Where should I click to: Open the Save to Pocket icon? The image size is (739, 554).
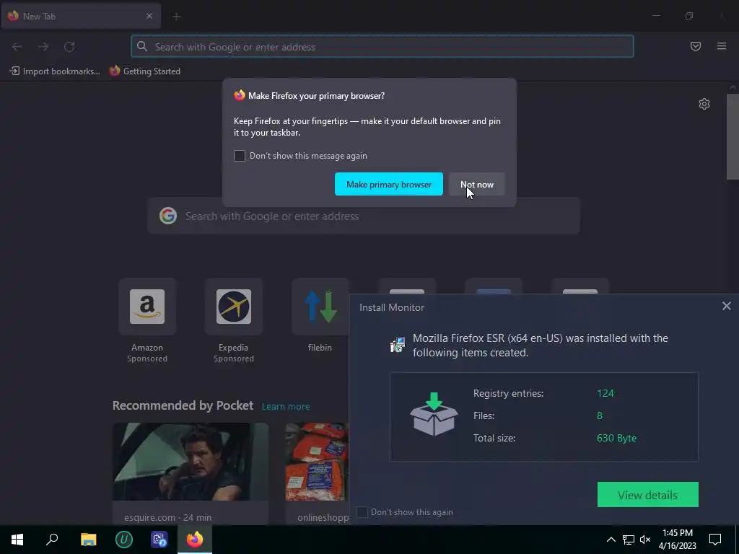click(x=696, y=46)
